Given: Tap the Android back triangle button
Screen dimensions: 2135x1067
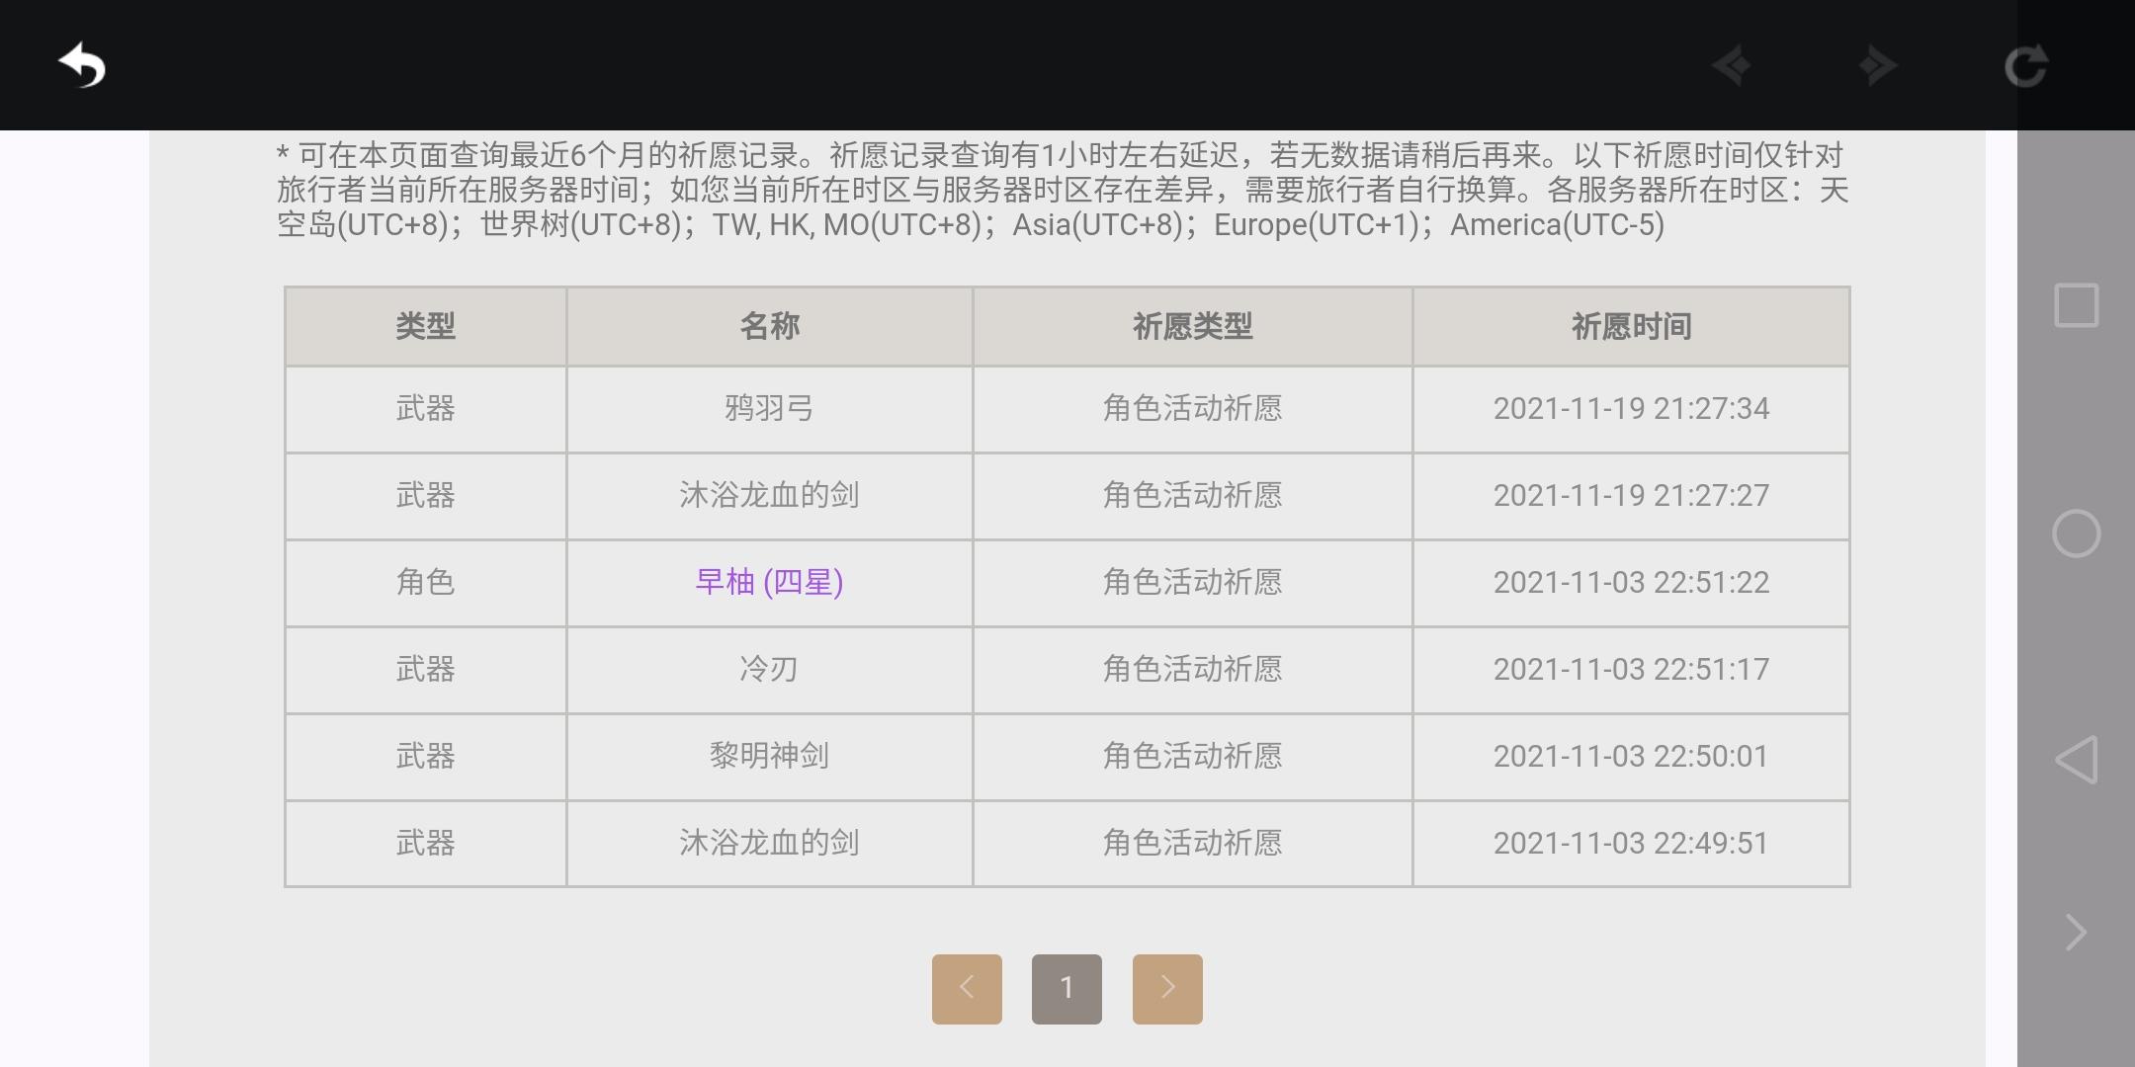Looking at the screenshot, I should 2076,760.
